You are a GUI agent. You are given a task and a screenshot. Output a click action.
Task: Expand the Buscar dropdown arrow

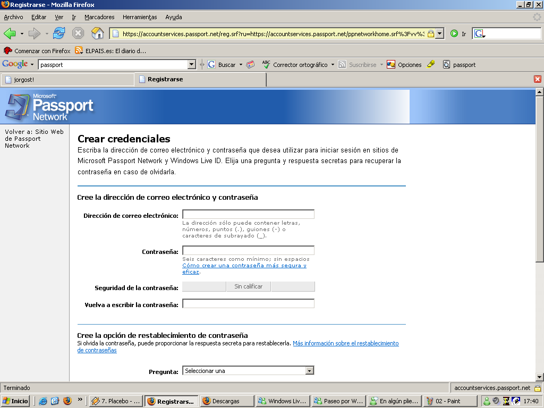tap(241, 64)
